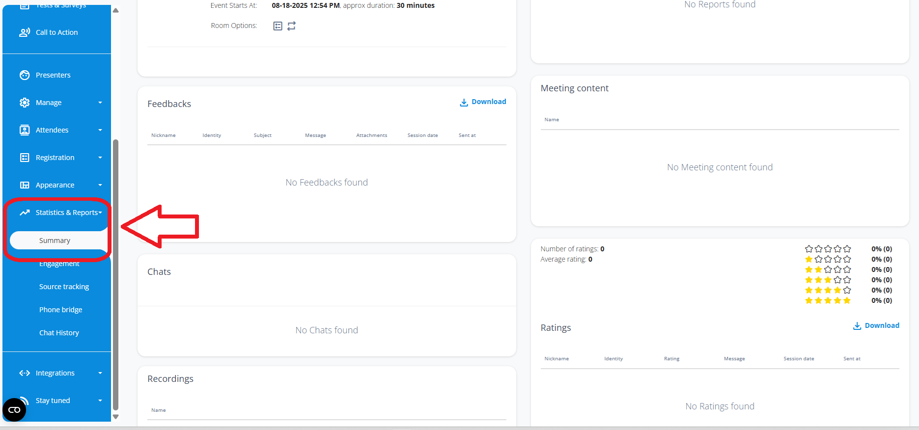Open Chat History page

click(59, 333)
